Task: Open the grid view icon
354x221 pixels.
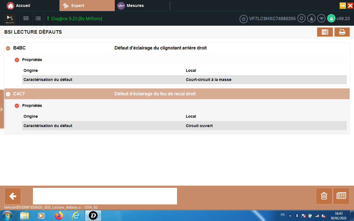Action: (x=26, y=19)
